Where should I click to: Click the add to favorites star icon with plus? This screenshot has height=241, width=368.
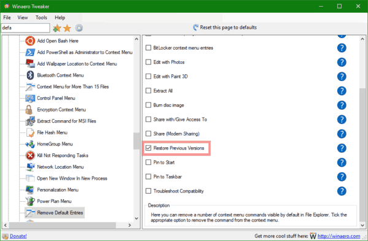[56, 28]
